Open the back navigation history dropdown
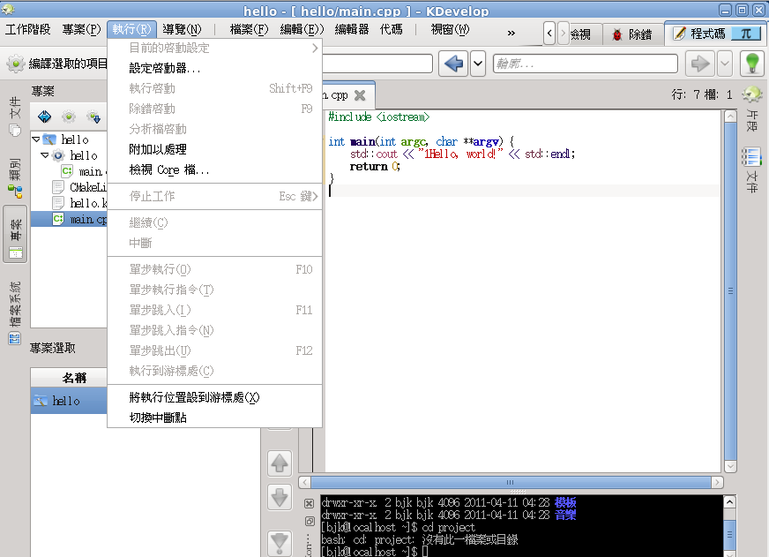This screenshot has height=557, width=769. coord(478,64)
